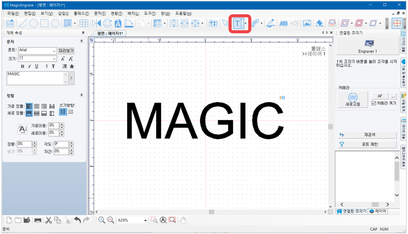Click the rotate object icon

(107, 23)
